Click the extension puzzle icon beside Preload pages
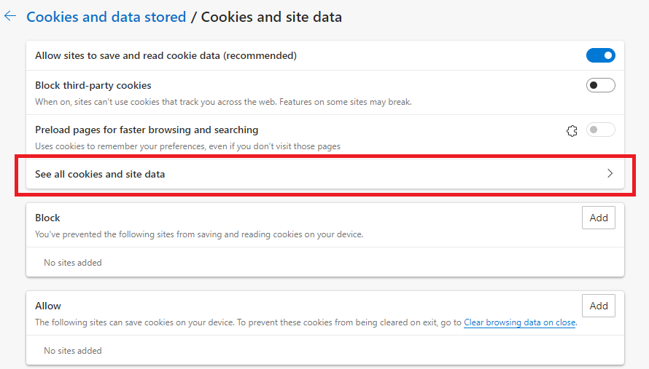Screen dimensions: 649x369 click(572, 131)
